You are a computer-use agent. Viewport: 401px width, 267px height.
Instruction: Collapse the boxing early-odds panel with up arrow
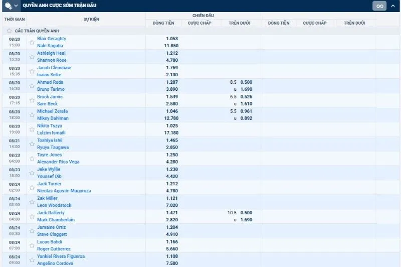tap(393, 6)
